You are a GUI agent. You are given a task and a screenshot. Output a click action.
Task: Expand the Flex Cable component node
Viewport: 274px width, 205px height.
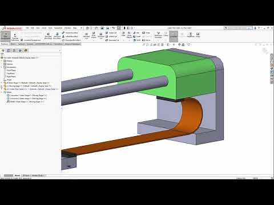click(2, 89)
